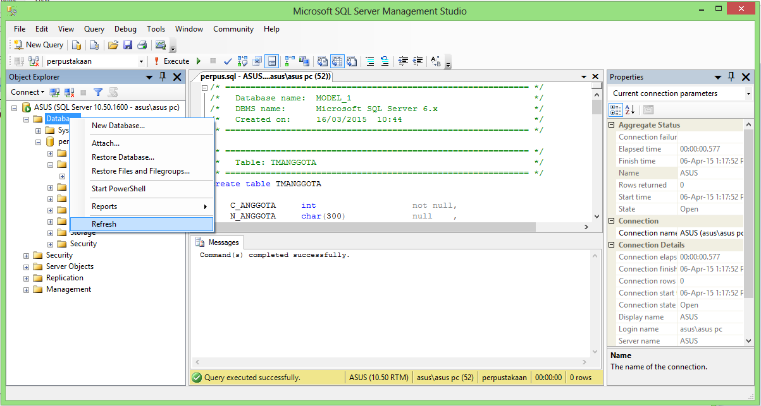Open Object Explorer window position dropdown arrow
This screenshot has height=406, width=761.
[x=149, y=77]
